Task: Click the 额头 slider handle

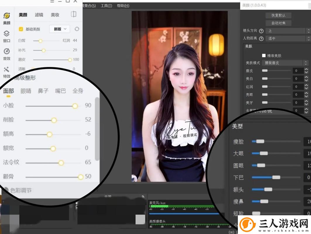Action: coord(268,189)
